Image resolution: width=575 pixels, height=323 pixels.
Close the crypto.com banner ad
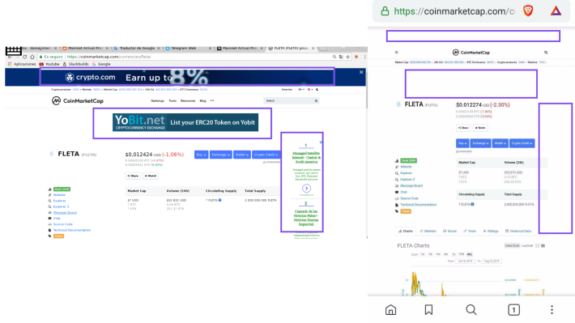click(361, 72)
